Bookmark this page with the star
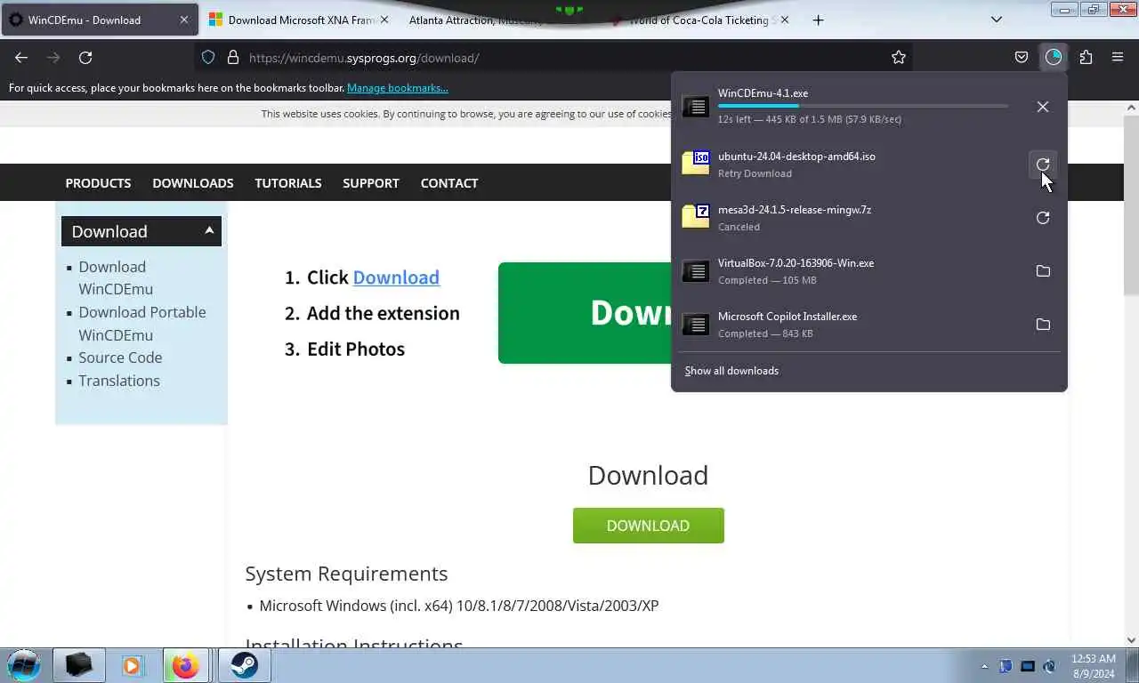Screen dimensions: 1139x683 point(899,57)
